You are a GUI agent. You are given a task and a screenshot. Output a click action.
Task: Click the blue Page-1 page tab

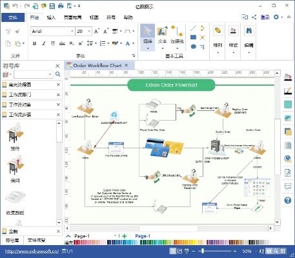tap(143, 236)
